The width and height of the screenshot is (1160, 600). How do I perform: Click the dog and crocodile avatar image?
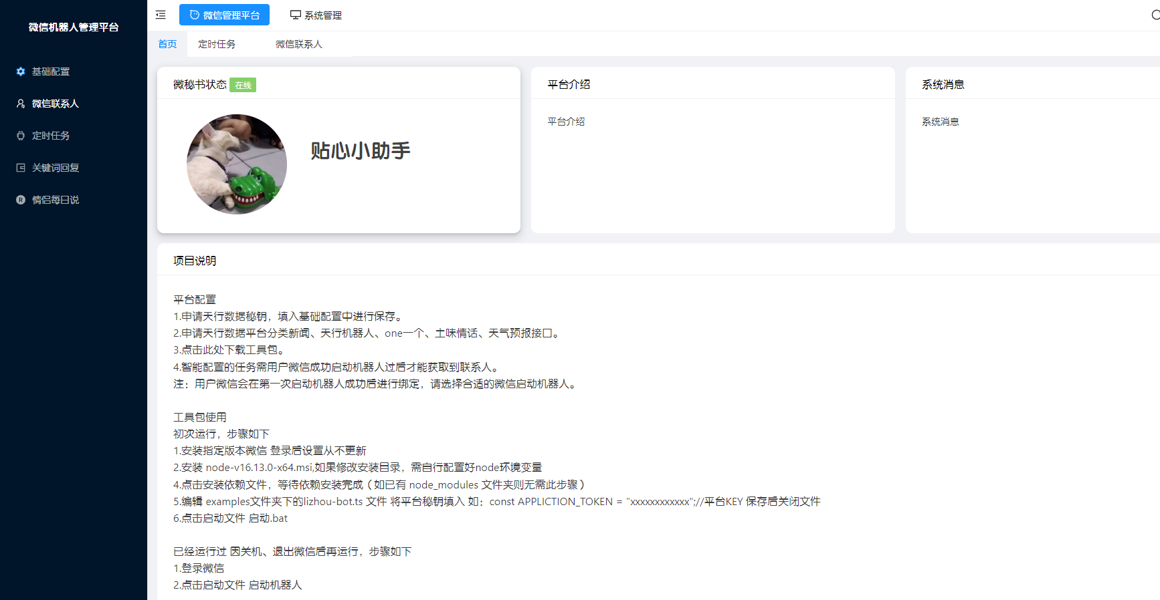pos(237,164)
